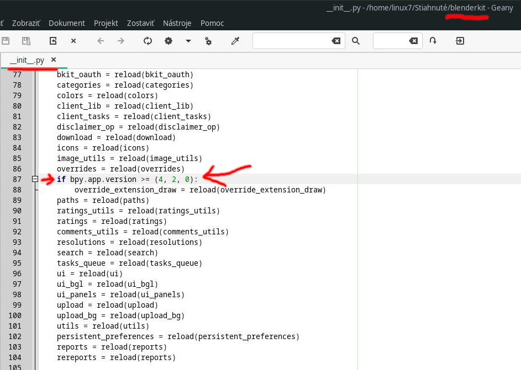Open the Nástroje menu

point(177,23)
